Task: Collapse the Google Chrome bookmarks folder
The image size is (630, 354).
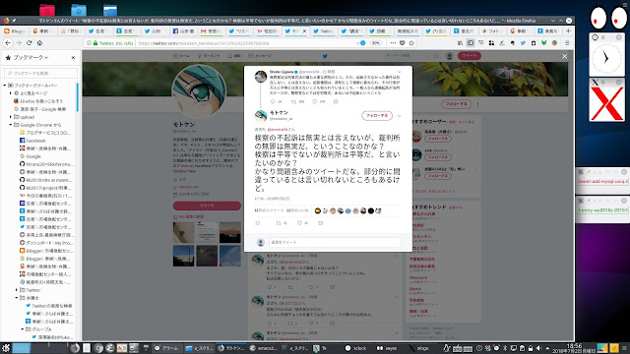Action: pos(11,125)
